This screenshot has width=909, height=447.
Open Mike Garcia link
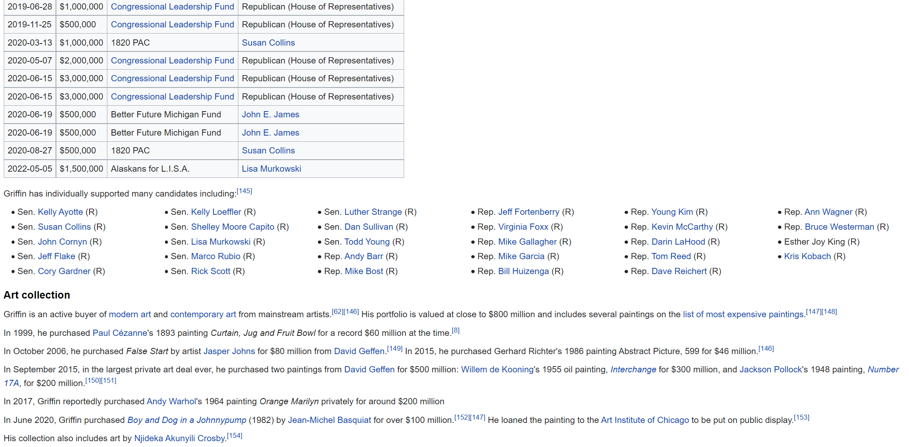coord(521,256)
